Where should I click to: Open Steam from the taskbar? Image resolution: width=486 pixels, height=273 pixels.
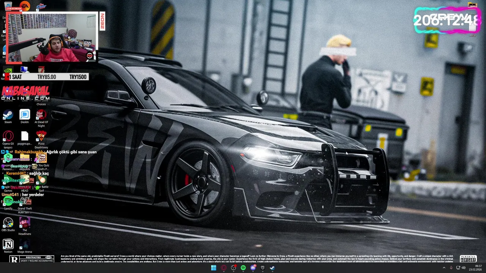pyautogui.click(x=273, y=268)
